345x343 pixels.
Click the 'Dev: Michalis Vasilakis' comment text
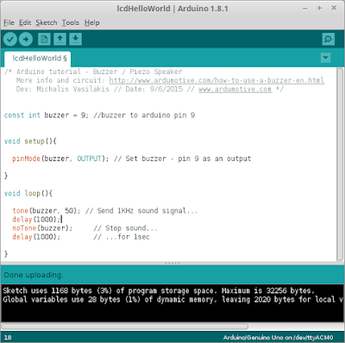point(63,89)
